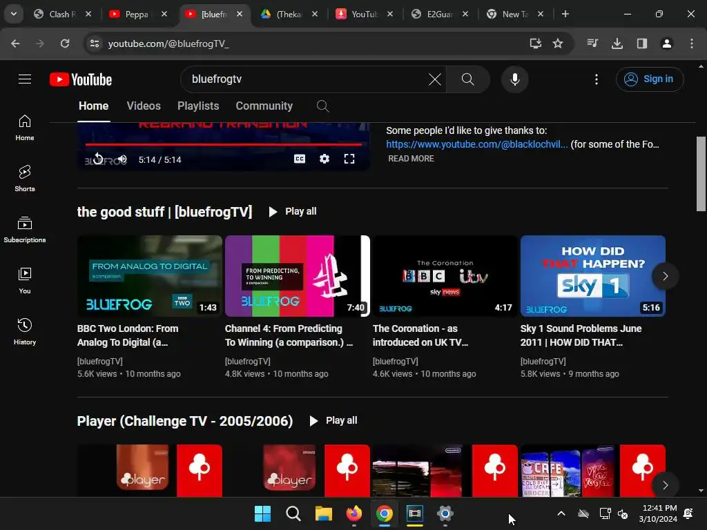Open Chrome tab search dropdown arrow
The height and width of the screenshot is (530, 707).
pos(14,14)
